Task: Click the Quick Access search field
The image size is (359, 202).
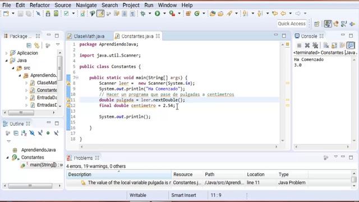Action: point(292,24)
